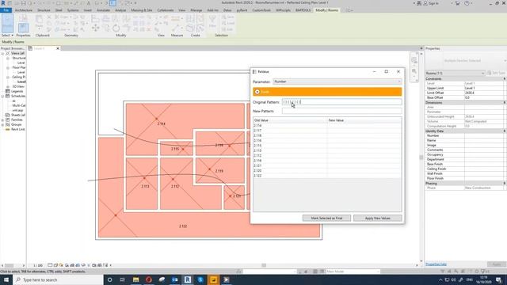Open the Massing & Site tab

(142, 10)
